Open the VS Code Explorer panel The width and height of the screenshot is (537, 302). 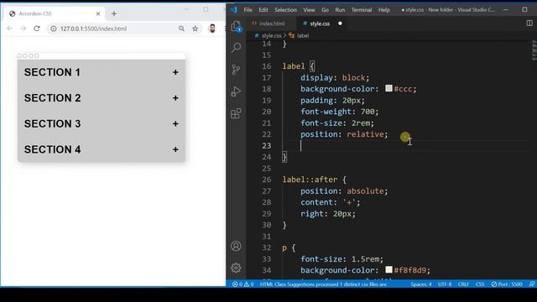(236, 26)
